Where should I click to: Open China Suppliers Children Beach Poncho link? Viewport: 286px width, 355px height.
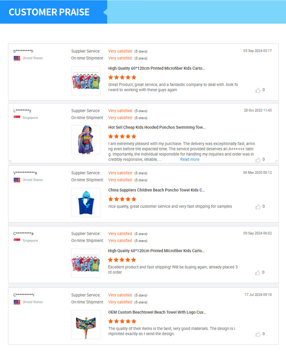click(x=156, y=190)
